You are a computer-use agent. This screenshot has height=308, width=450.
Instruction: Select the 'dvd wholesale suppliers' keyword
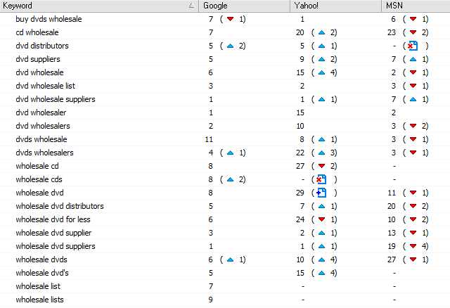[x=56, y=99]
